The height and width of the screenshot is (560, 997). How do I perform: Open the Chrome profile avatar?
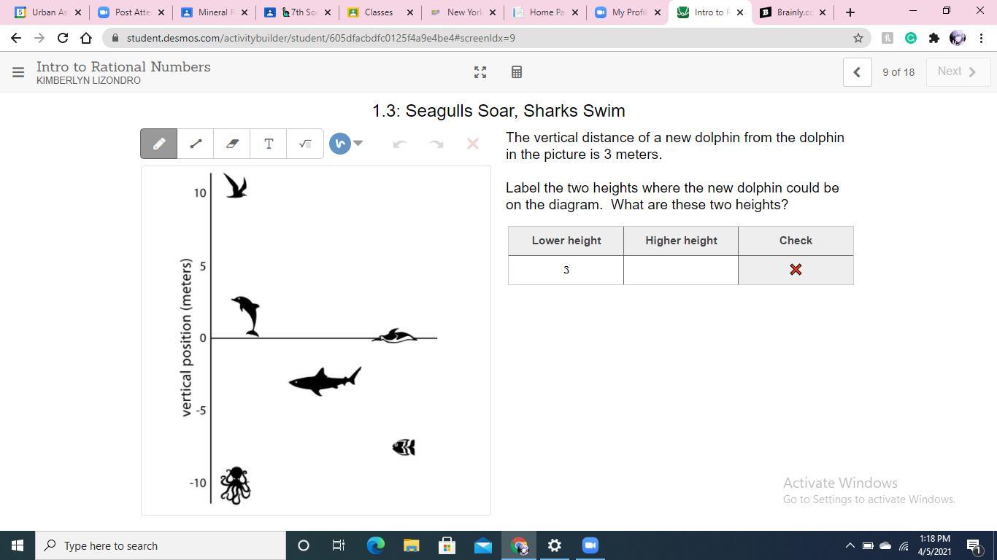[957, 38]
